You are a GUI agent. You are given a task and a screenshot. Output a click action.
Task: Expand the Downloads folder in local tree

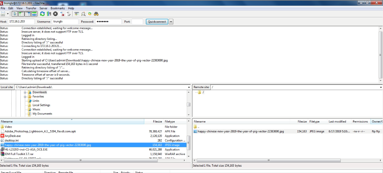coord(25,93)
